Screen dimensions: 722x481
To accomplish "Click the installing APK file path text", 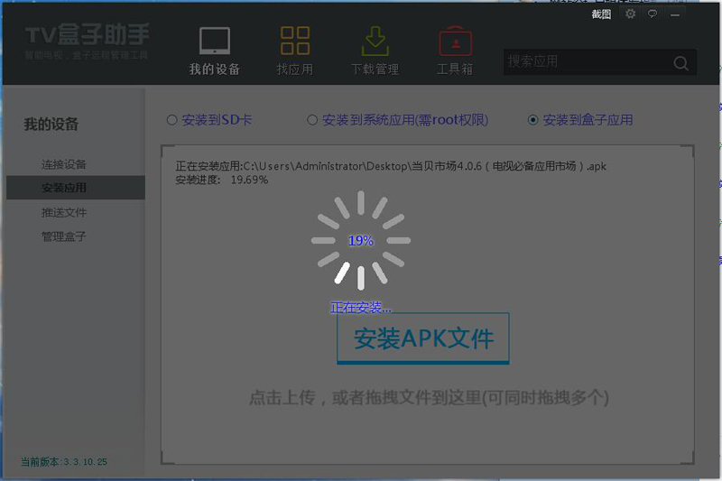I will [391, 166].
